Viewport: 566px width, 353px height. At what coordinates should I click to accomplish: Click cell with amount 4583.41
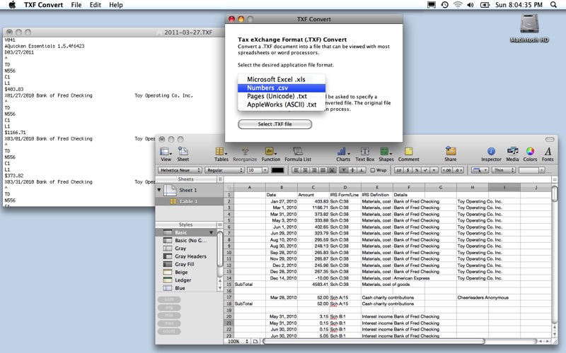click(x=313, y=285)
